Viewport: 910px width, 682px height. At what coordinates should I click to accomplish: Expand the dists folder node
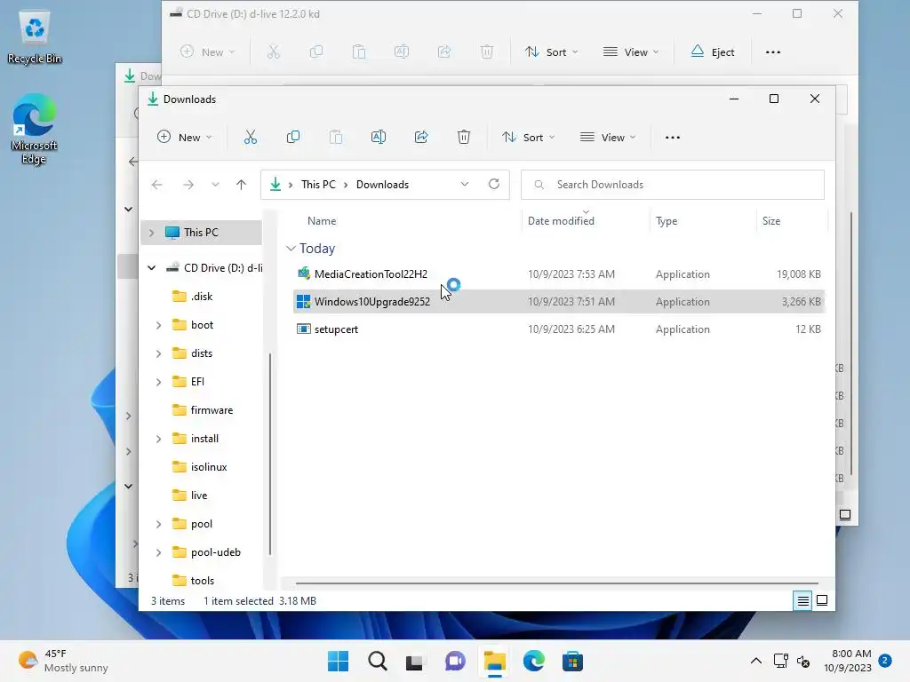pyautogui.click(x=158, y=353)
